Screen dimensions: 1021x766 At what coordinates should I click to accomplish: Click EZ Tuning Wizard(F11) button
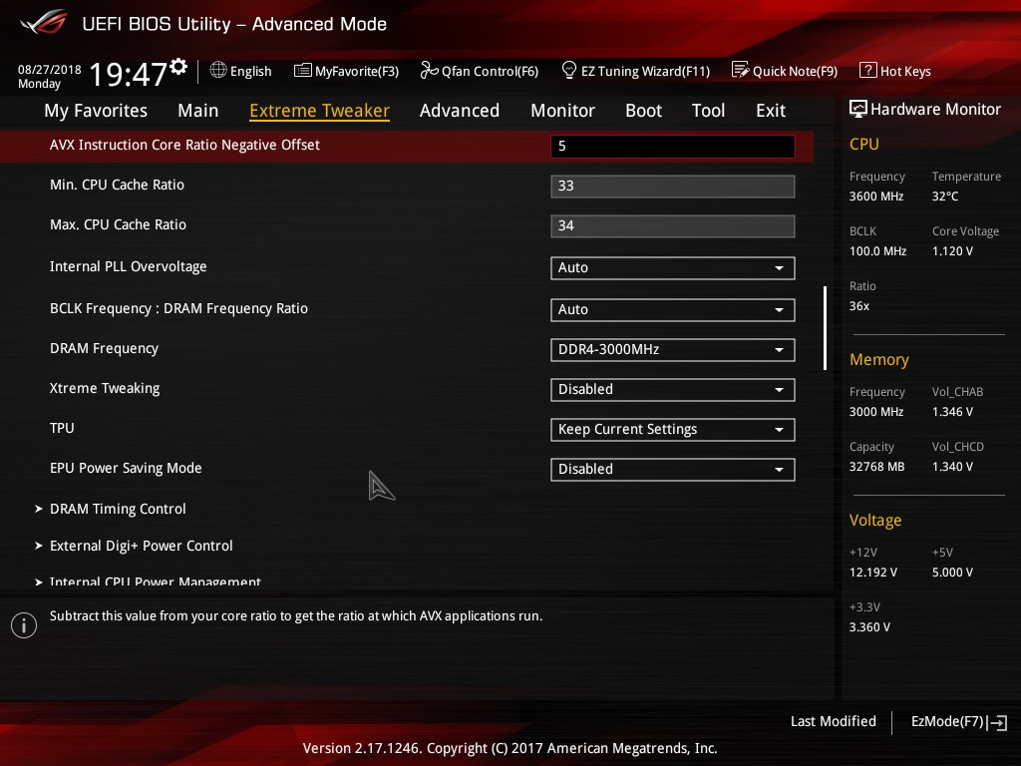pos(635,71)
